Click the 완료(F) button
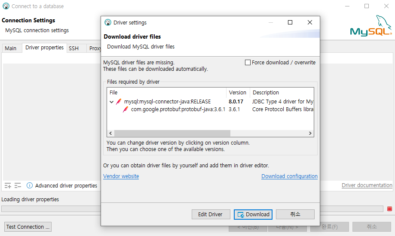The width and height of the screenshot is (395, 236). 330,227
